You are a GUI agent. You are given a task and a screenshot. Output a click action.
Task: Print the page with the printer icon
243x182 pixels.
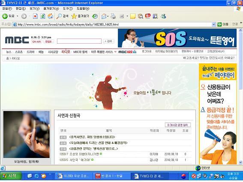[x=113, y=16]
